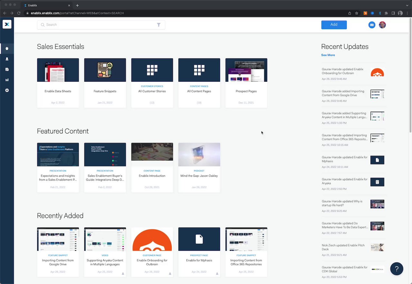Reload the page with the refresh icon
Image resolution: width=412 pixels, height=284 pixels.
[x=19, y=13]
